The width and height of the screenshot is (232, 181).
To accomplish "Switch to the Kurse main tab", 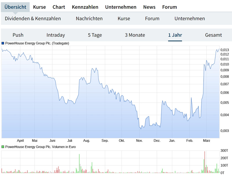I will coord(39,7).
